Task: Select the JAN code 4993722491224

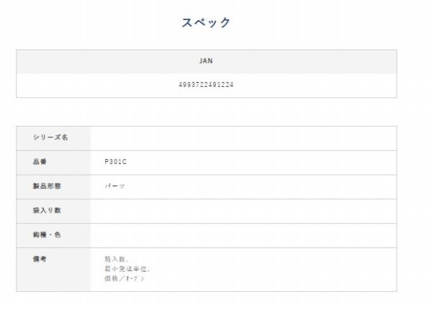Action: pos(206,85)
